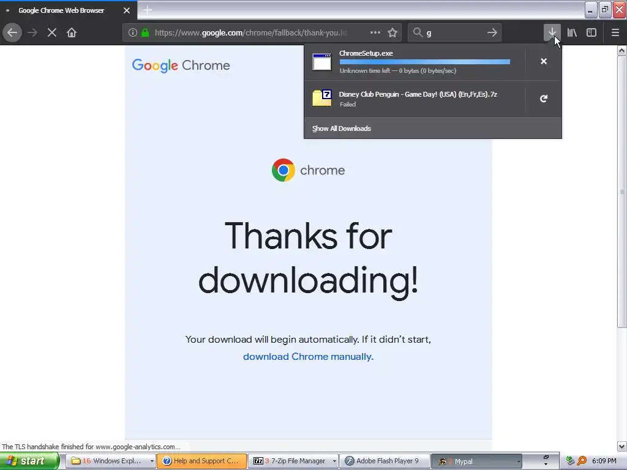
Task: Expand 7-Zip File Manager group dropdown
Action: pyautogui.click(x=334, y=461)
